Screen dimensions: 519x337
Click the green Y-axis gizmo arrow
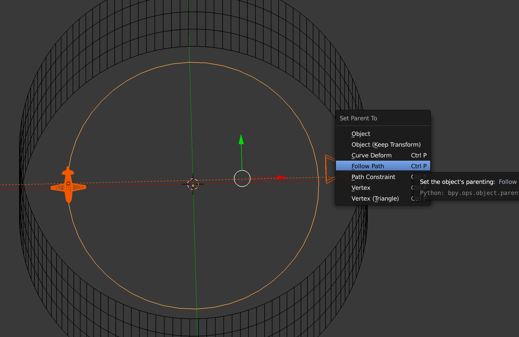click(241, 139)
